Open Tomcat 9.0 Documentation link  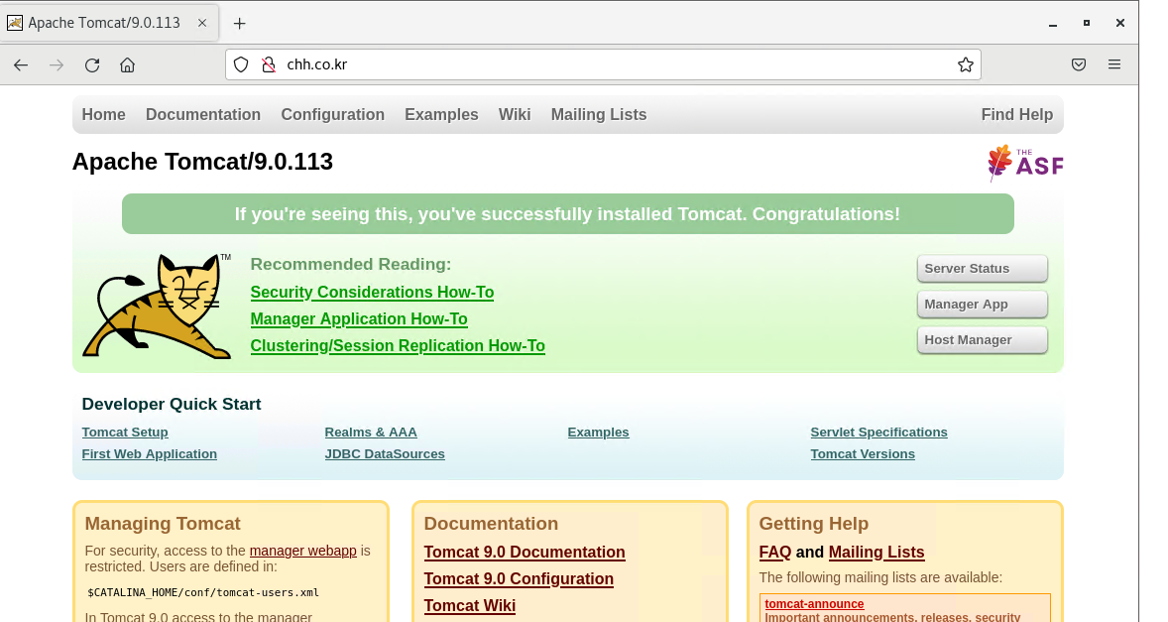[525, 552]
